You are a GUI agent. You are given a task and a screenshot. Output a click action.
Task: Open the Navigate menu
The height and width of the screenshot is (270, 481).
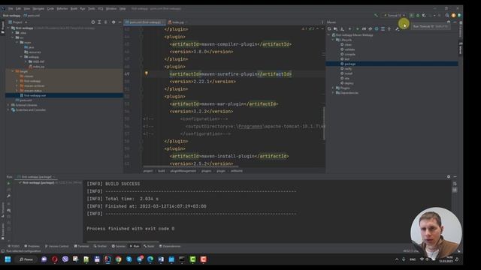38,8
